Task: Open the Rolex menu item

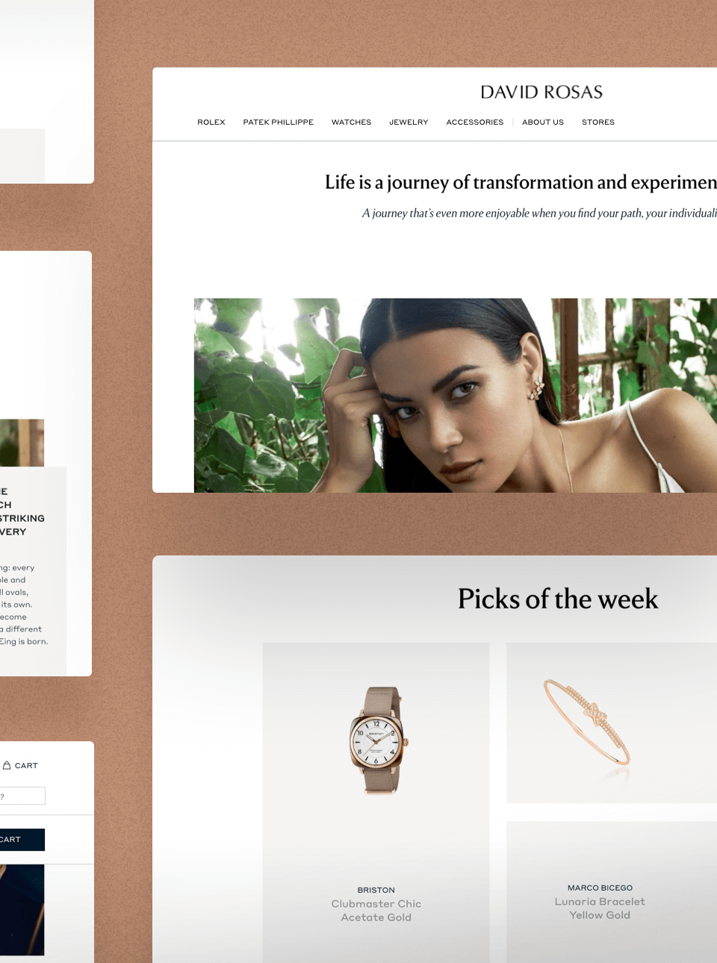Action: click(211, 122)
